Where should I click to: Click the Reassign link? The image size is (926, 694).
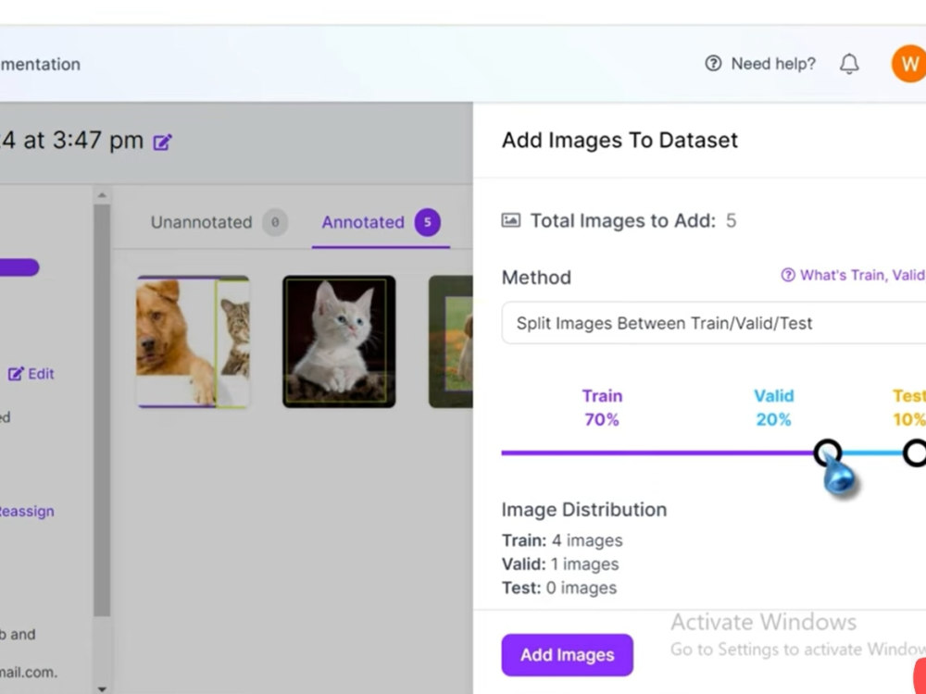[26, 511]
